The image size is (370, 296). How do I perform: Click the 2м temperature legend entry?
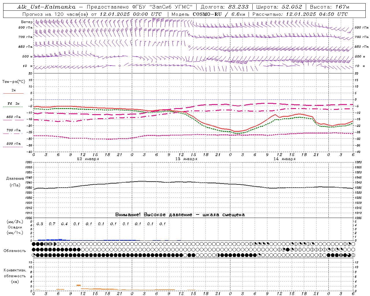point(14,90)
